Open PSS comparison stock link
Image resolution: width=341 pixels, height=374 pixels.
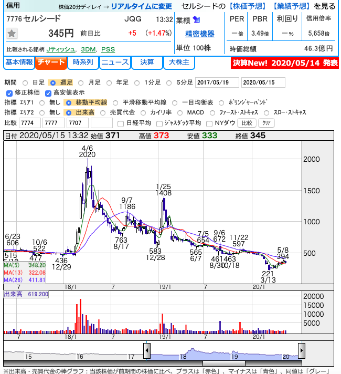pos(108,49)
